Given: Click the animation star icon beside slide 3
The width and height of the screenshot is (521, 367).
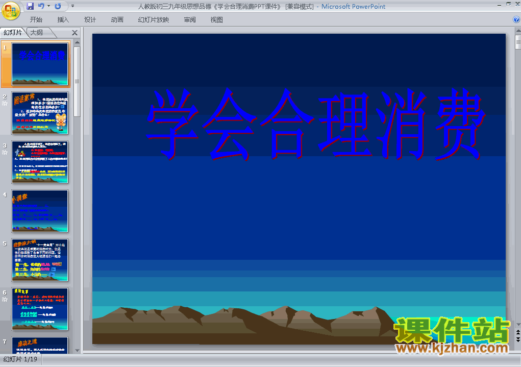Looking at the screenshot, I should point(5,152).
